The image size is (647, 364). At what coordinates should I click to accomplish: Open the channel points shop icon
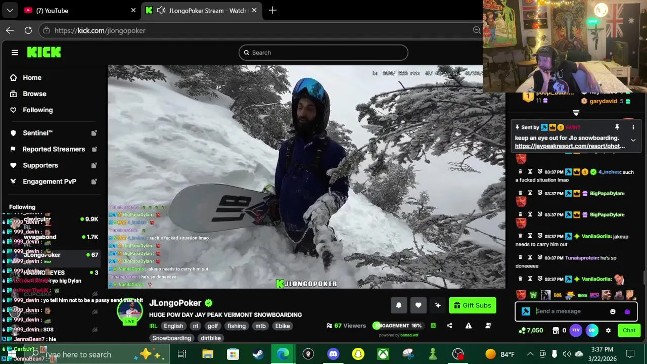click(x=556, y=330)
